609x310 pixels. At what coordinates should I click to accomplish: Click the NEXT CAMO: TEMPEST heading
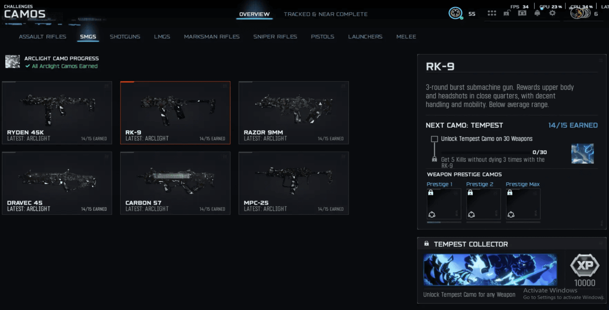point(464,125)
